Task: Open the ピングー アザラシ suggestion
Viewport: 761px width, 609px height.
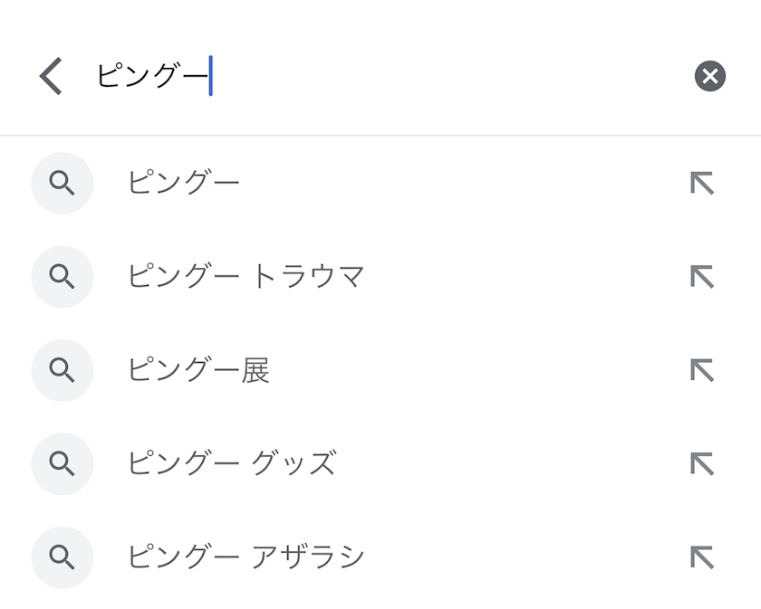Action: pos(246,557)
